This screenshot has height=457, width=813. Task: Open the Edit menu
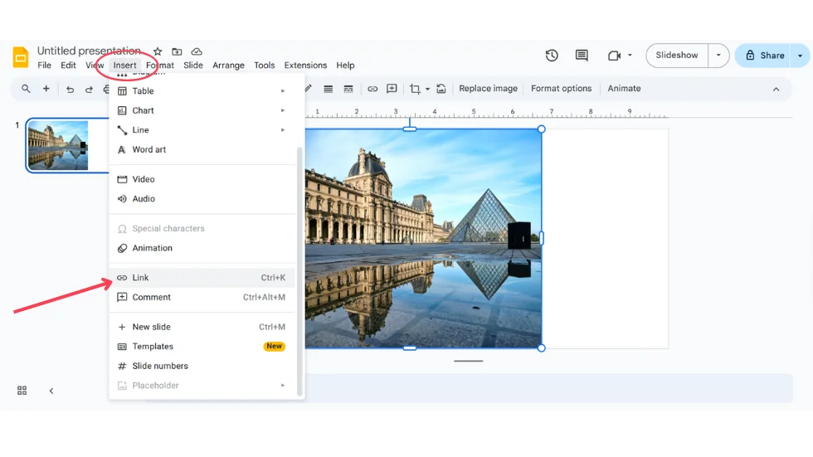click(68, 66)
